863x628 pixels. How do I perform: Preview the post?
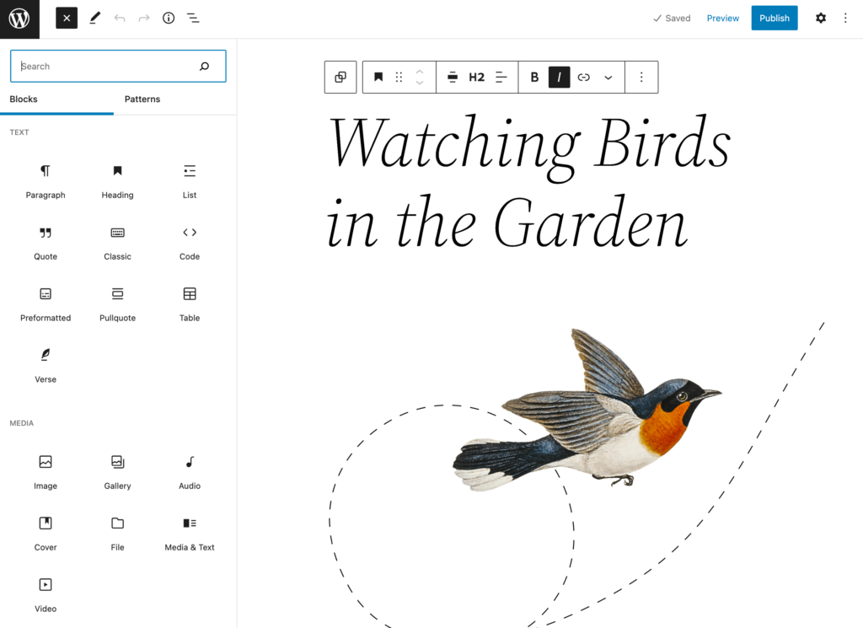[x=722, y=18]
